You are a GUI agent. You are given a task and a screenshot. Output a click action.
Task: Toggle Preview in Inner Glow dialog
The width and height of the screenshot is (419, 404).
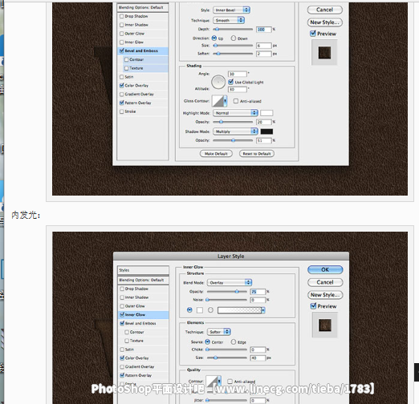point(313,306)
